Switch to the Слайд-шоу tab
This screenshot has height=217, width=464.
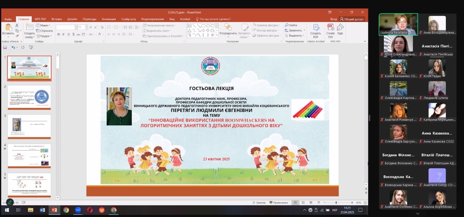click(x=128, y=19)
